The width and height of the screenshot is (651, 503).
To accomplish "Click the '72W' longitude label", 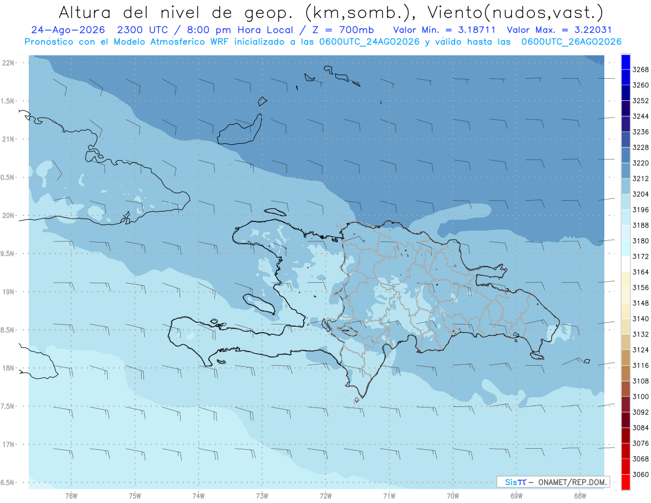I will pos(326,496).
